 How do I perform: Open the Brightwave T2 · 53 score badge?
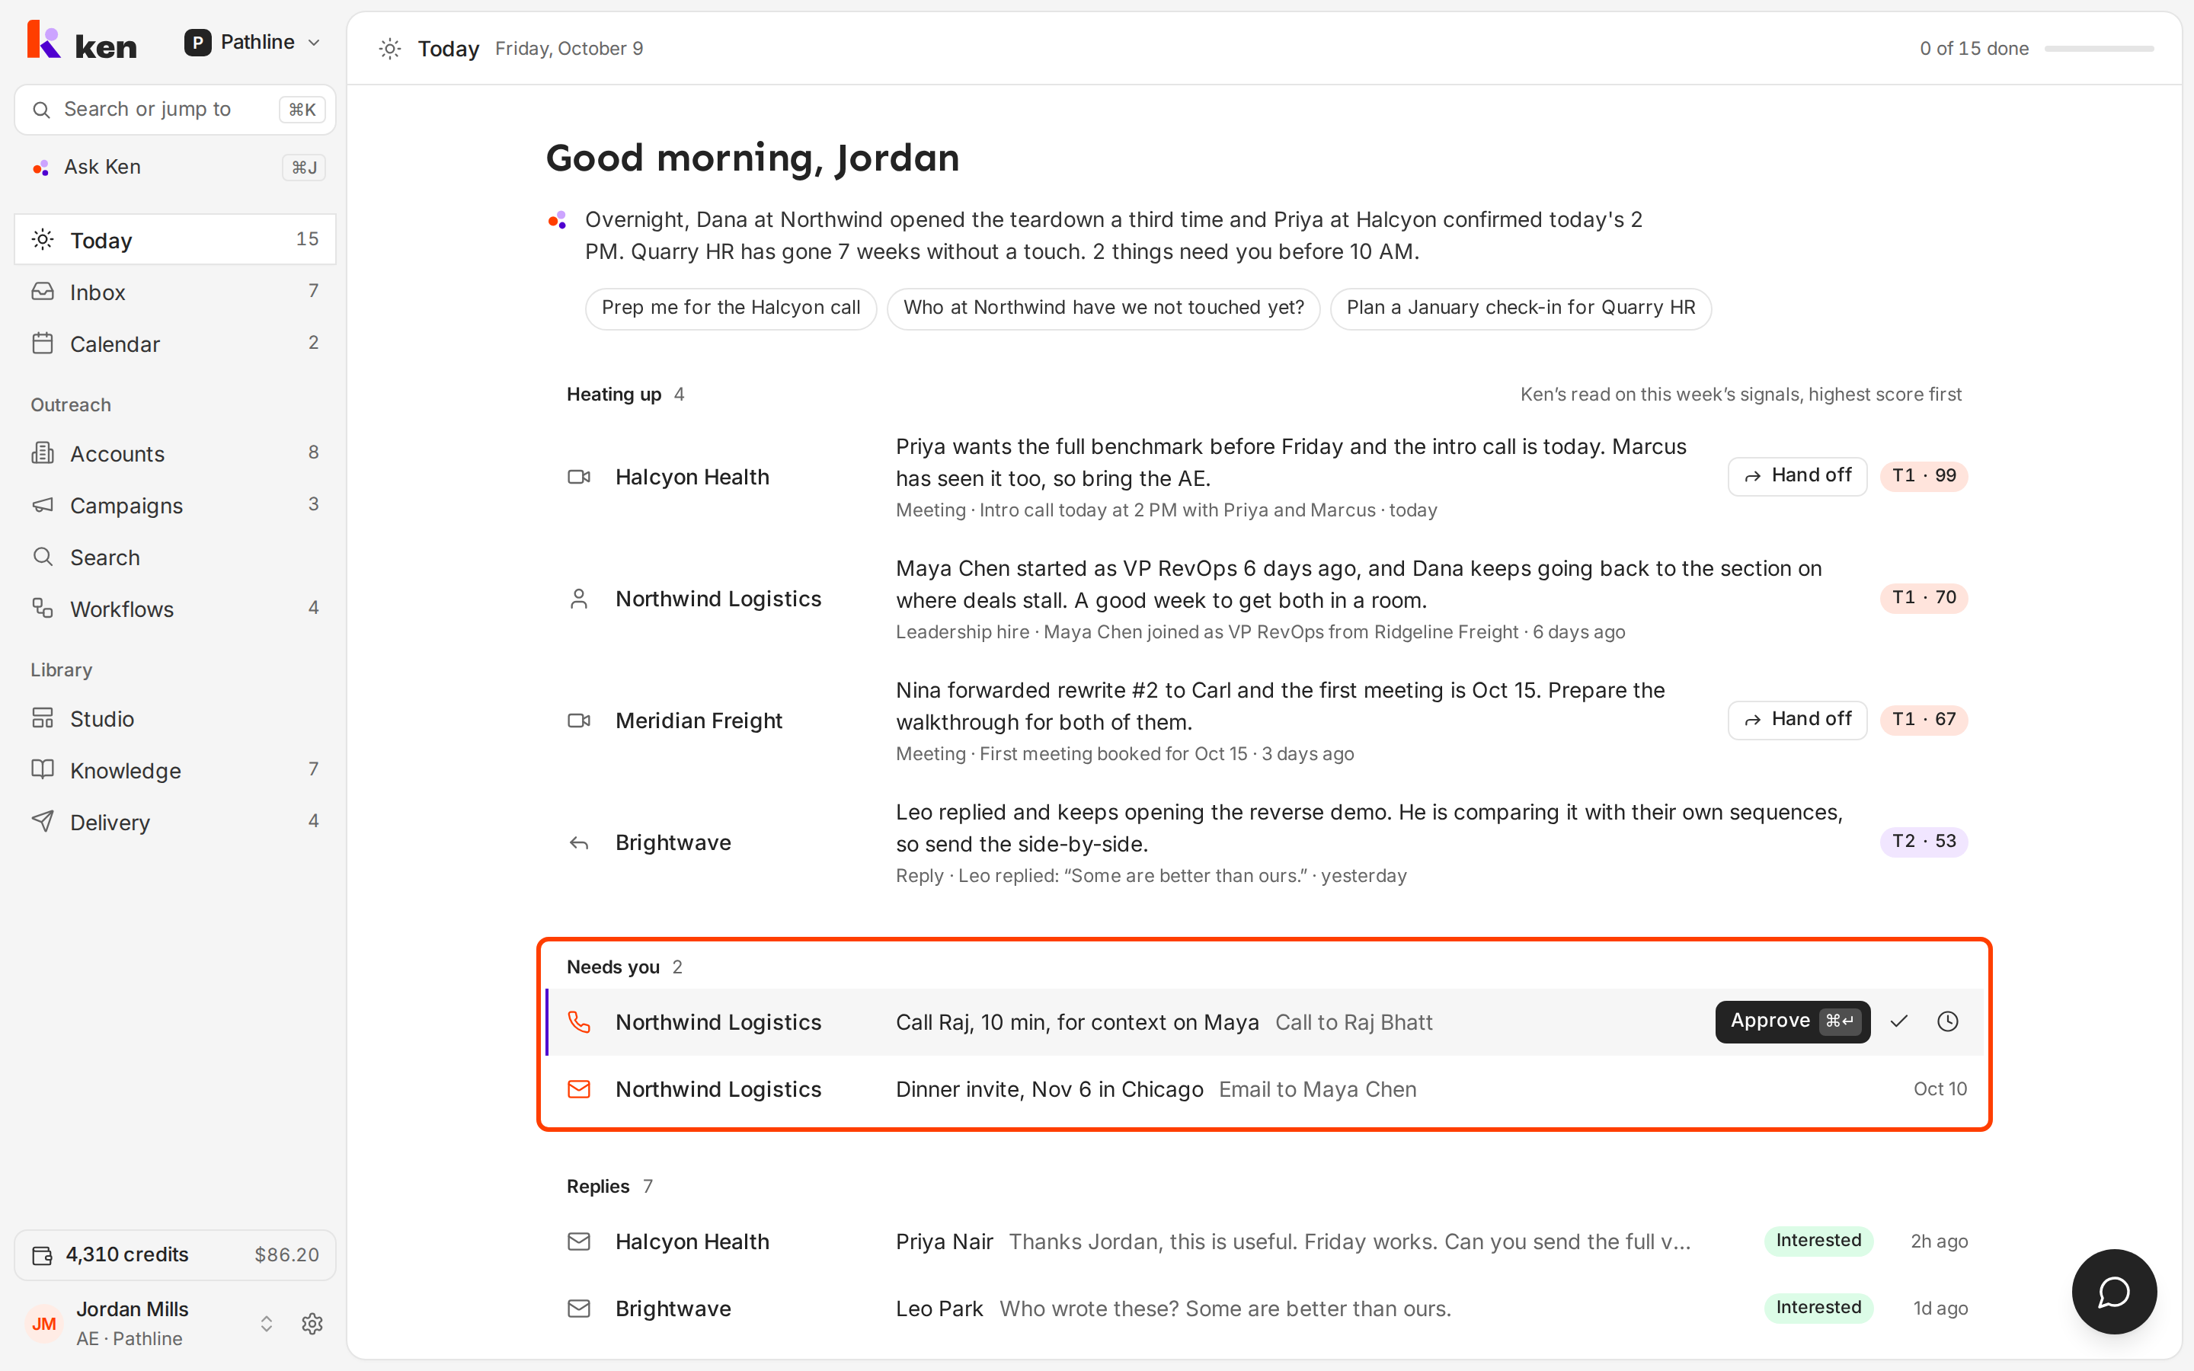point(1924,842)
